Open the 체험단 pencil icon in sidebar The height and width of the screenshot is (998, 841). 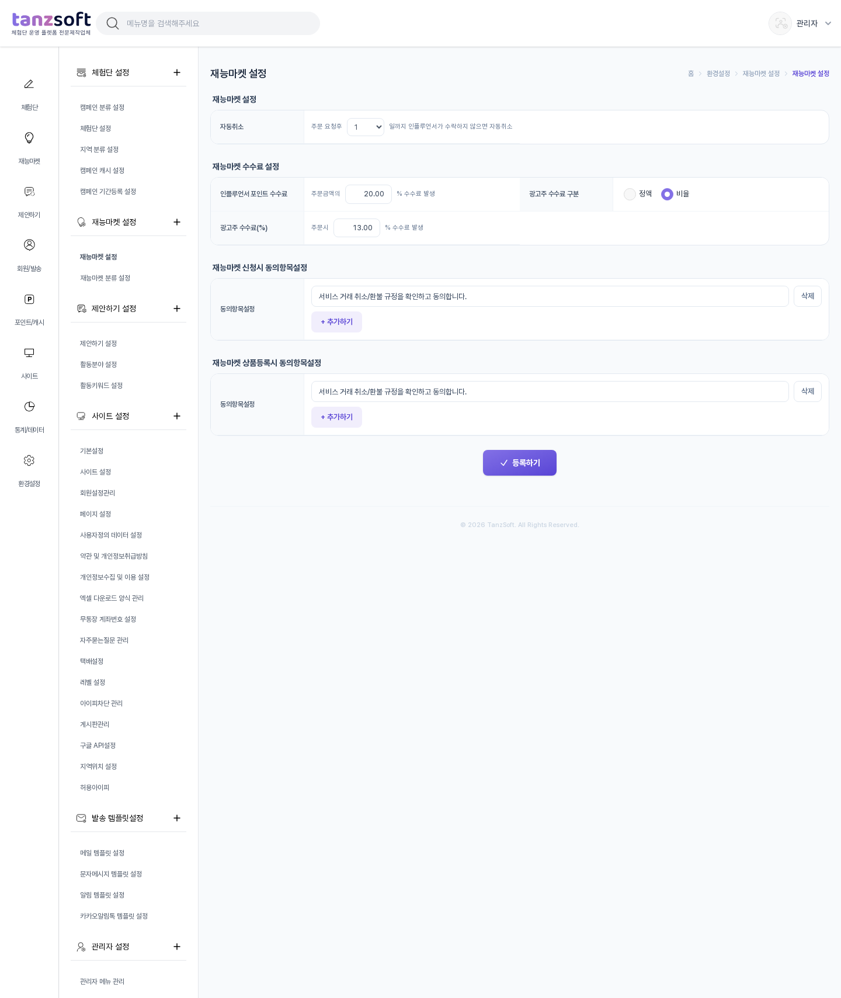[x=29, y=84]
